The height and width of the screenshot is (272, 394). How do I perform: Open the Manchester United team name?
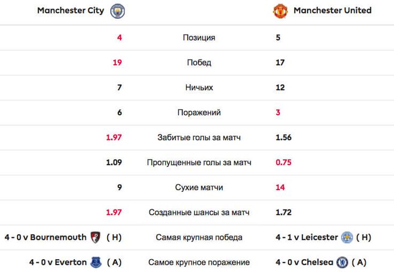[x=332, y=11]
